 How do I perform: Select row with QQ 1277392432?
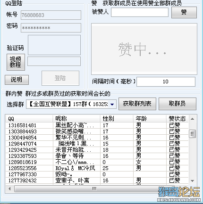pos(97,180)
